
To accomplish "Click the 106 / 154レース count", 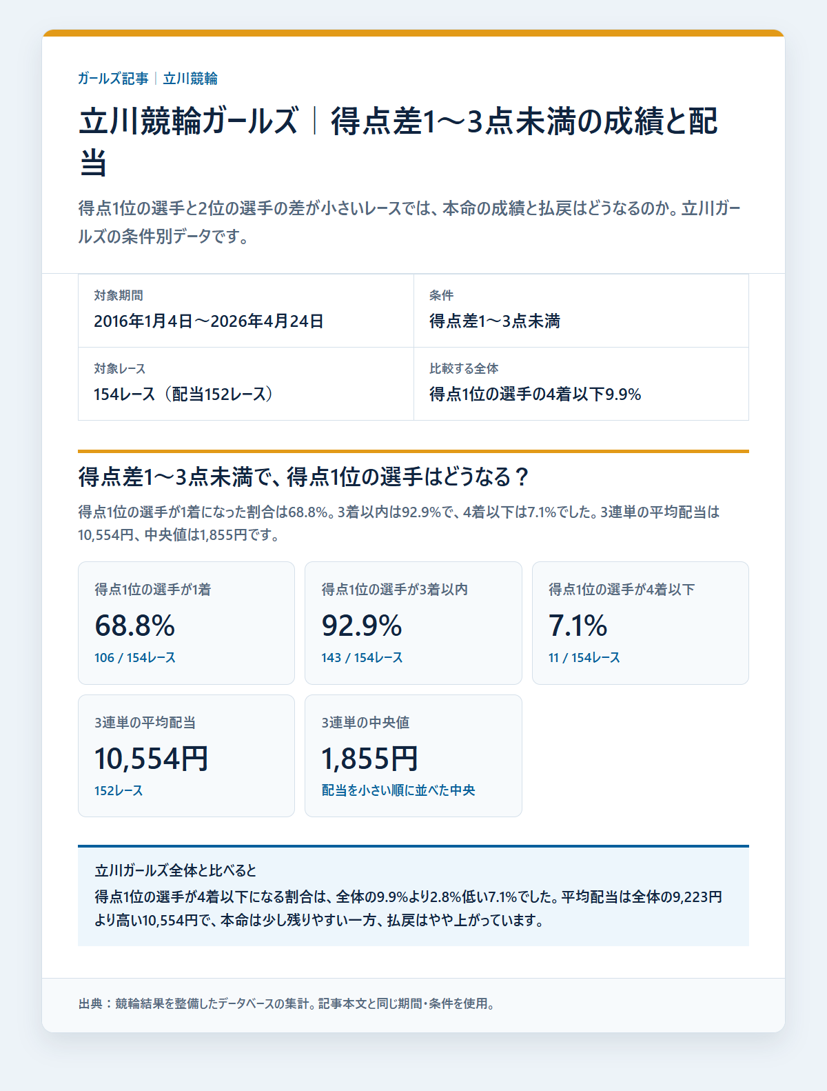I will 135,658.
